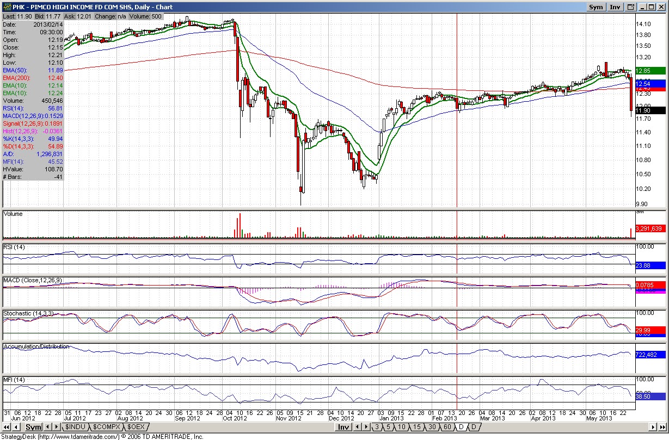This screenshot has width=669, height=440.
Task: Select the 3 minute interval tab
Action: pos(377,427)
